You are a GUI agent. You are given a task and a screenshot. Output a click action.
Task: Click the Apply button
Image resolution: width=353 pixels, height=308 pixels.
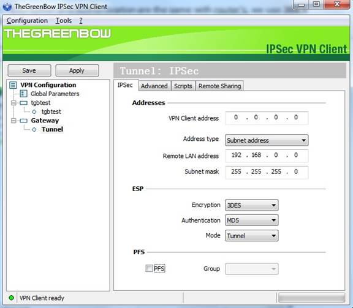click(77, 70)
